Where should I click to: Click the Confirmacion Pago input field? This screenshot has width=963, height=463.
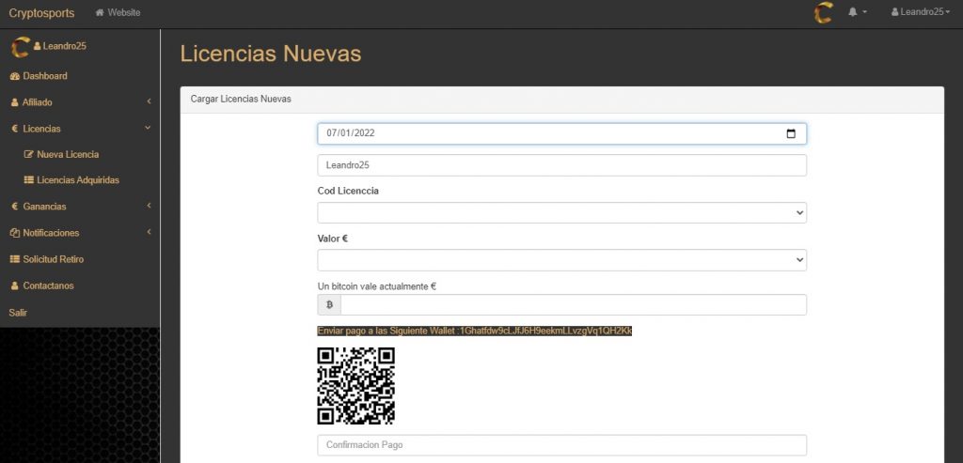click(561, 445)
